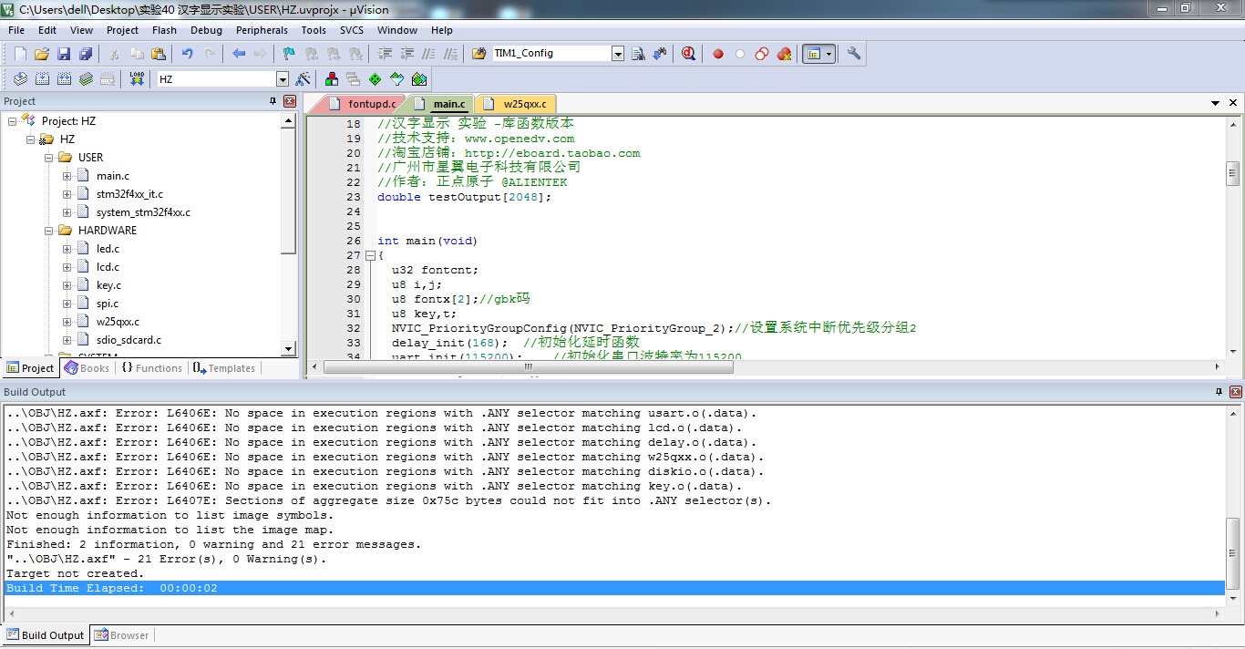Insert a breakpoint with the red dot icon
Viewport: 1245px width, 649px height.
(x=718, y=54)
